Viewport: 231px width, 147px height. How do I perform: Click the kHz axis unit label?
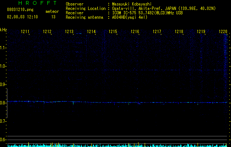click(x=3, y=30)
